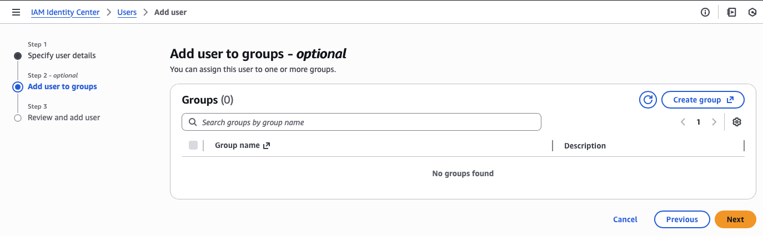Focus the Search groups by name field
This screenshot has width=763, height=236.
[x=361, y=122]
